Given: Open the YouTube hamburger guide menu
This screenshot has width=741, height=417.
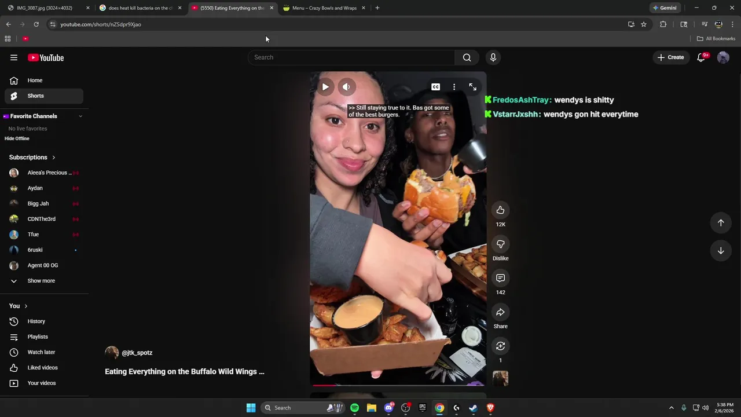Looking at the screenshot, I should click(14, 57).
